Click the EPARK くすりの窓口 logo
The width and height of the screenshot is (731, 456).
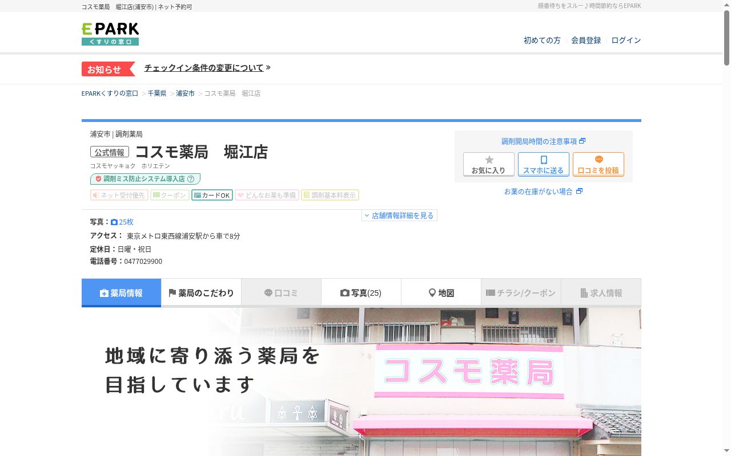[110, 34]
